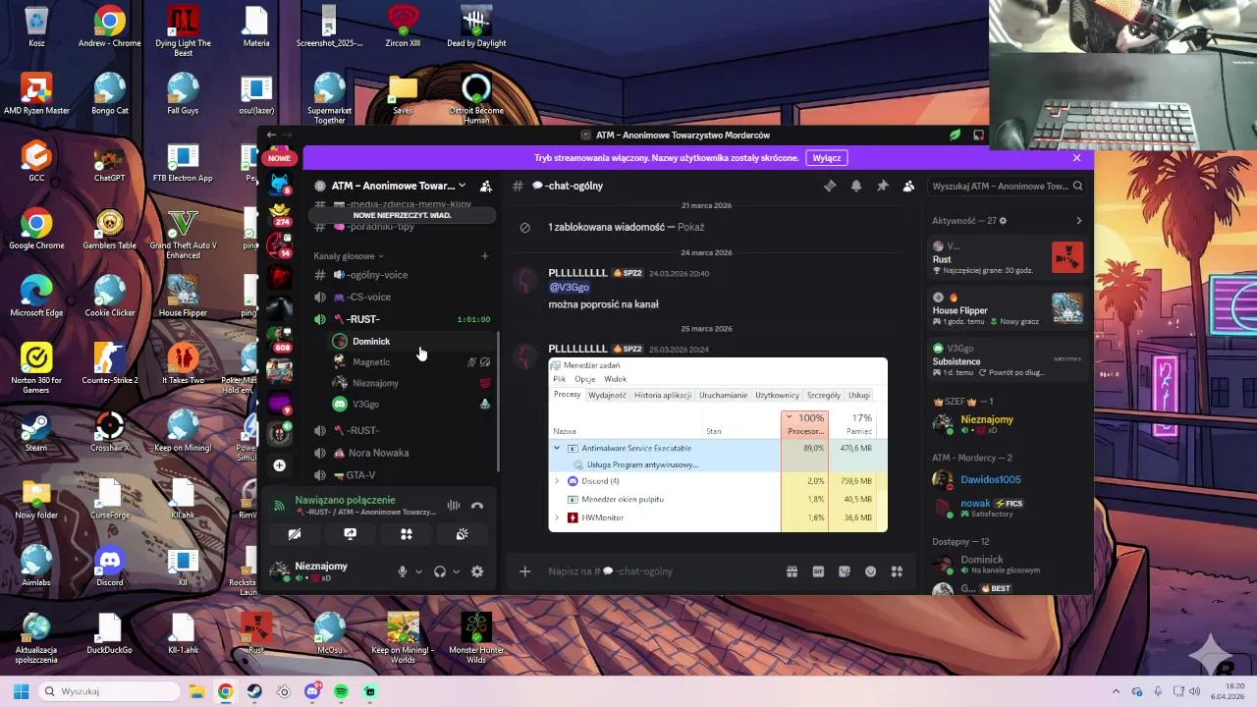This screenshot has width=1257, height=707.
Task: Open activity settings gear beside Aktywność
Action: 1003,221
